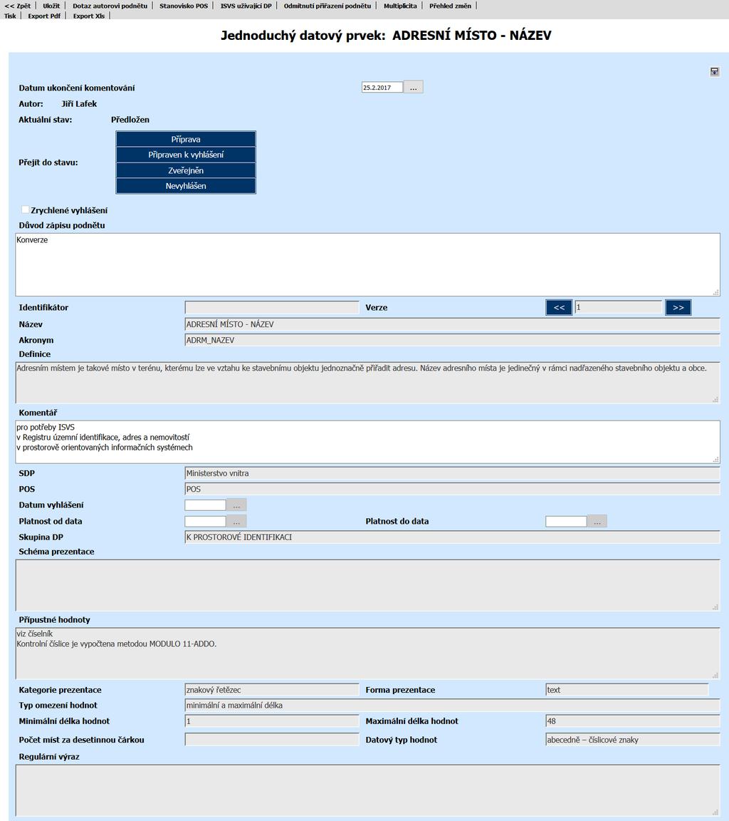Click the Akronym field ADRM_NAZEV
Screen dimensions: 729x821
click(x=452, y=340)
